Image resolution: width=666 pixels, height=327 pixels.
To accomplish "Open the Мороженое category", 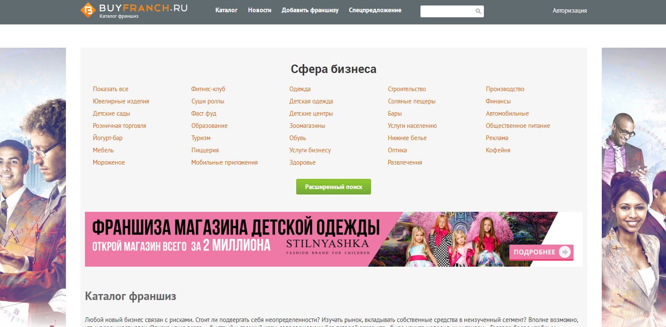I will pos(109,162).
